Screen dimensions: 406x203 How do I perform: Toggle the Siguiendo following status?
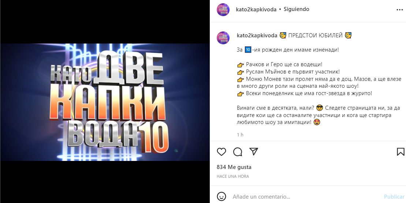297,9
